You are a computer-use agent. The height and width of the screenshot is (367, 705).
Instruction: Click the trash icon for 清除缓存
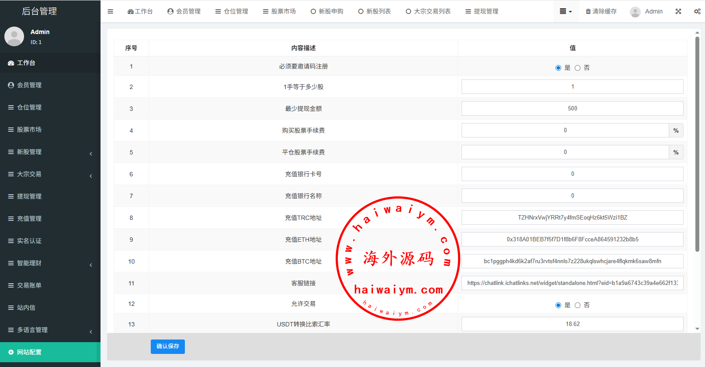click(588, 11)
